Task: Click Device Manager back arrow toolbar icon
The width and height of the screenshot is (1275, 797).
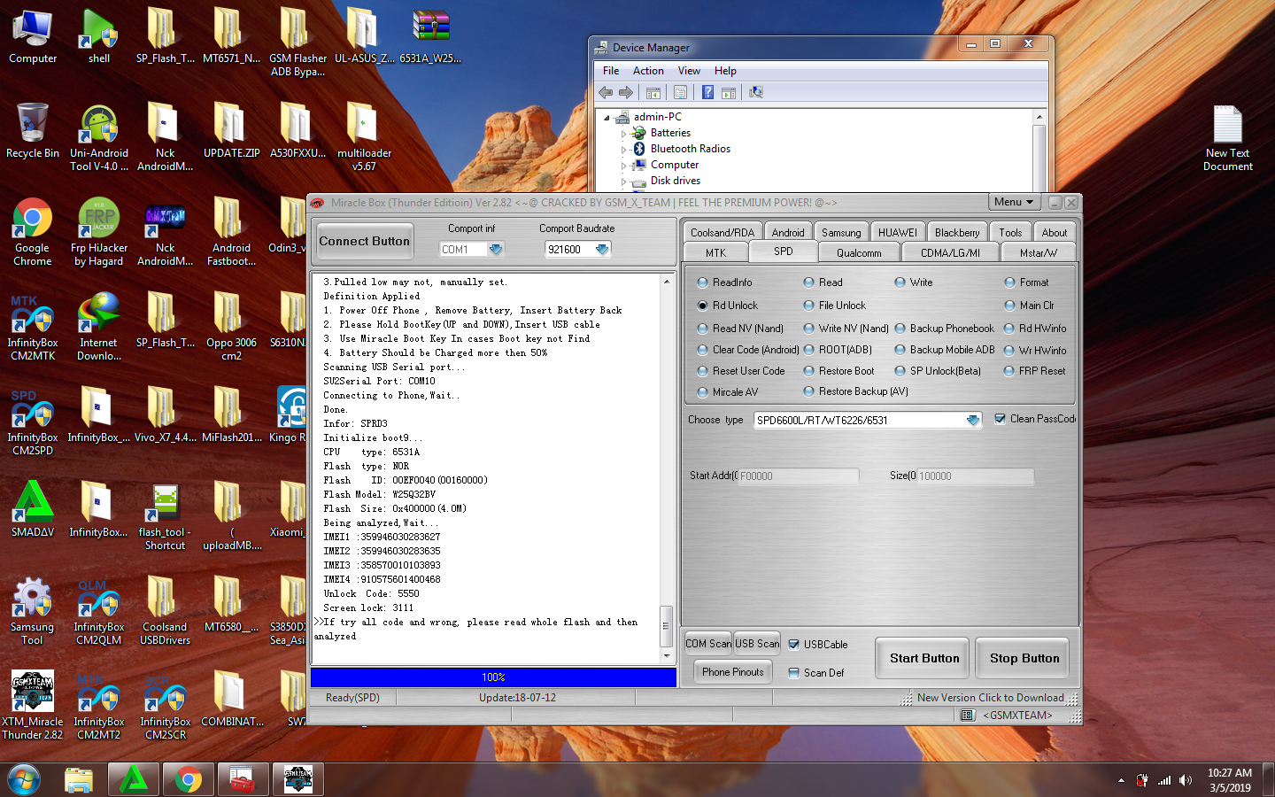Action: [607, 92]
